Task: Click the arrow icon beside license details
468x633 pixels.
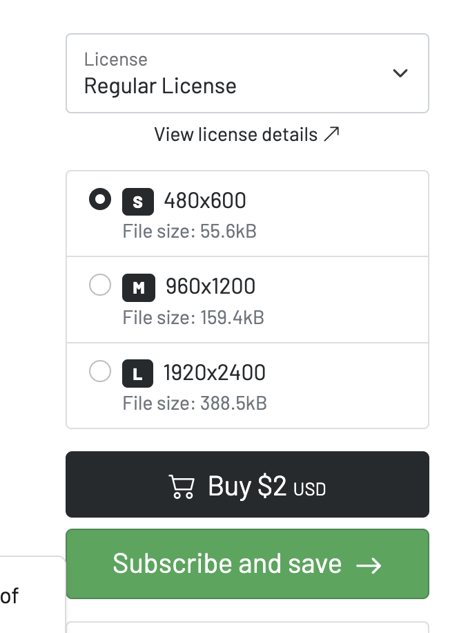Action: 332,134
